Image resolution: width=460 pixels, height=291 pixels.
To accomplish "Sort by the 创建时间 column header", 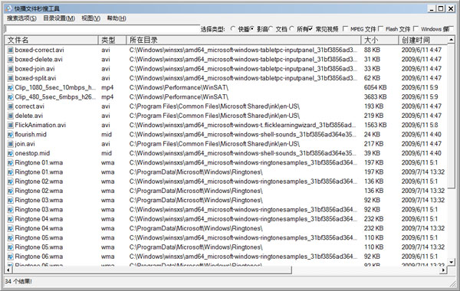I will pos(423,40).
